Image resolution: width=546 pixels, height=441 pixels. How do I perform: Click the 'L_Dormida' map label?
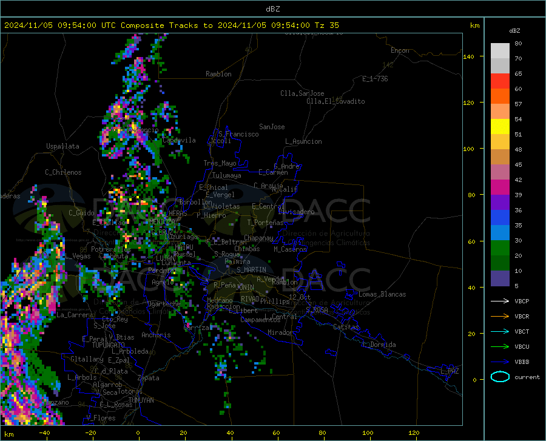click(x=379, y=345)
